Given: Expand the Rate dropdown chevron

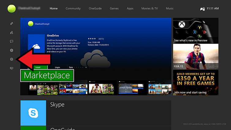Looking at the screenshot, I should coord(86,67).
